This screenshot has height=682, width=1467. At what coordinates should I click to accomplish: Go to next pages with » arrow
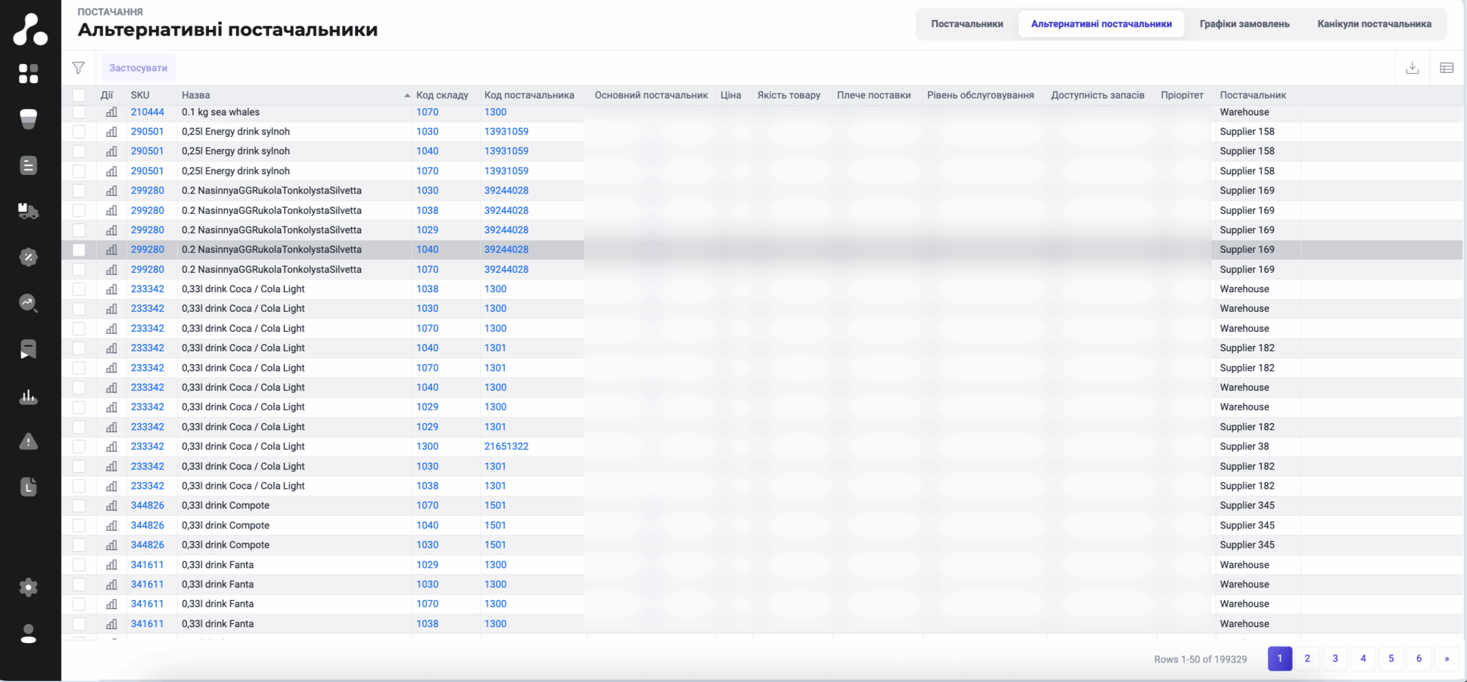tap(1446, 659)
